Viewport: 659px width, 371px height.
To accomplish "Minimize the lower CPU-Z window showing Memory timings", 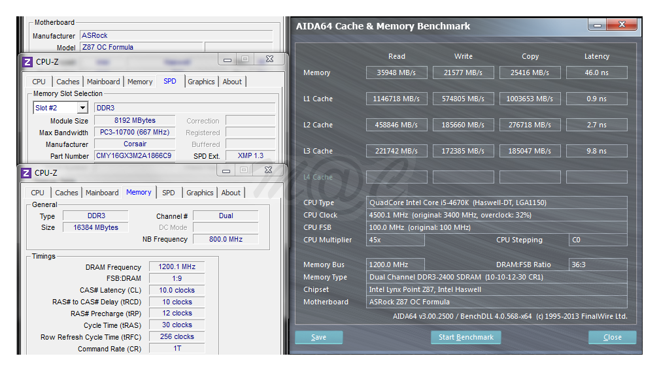I will pyautogui.click(x=226, y=170).
